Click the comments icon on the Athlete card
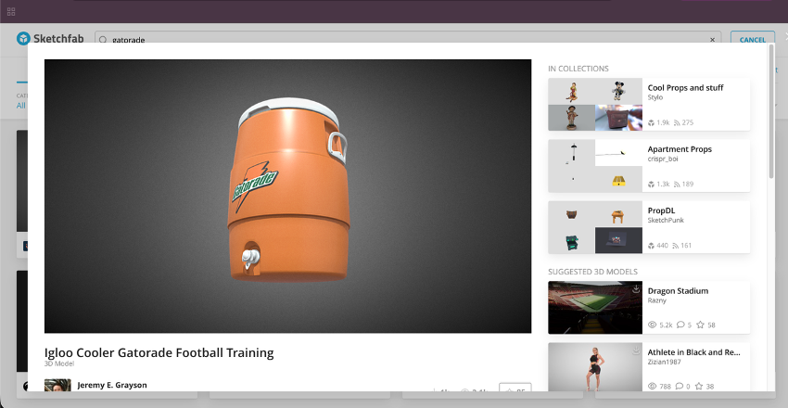The height and width of the screenshot is (408, 788). [x=680, y=387]
